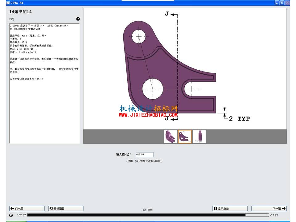The height and width of the screenshot is (222, 296).
Task: Click the mass answer input field
Action: [144, 154]
